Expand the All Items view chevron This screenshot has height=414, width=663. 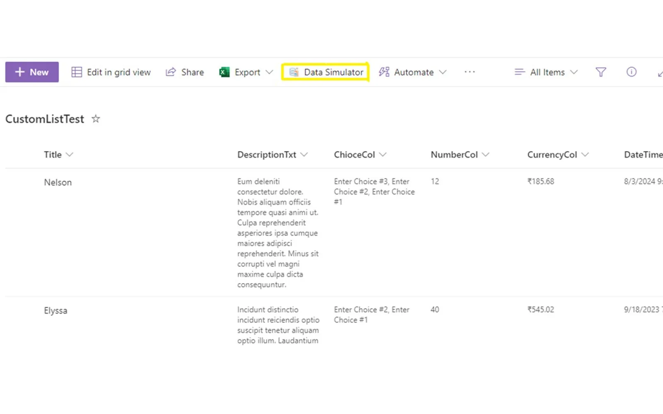574,72
